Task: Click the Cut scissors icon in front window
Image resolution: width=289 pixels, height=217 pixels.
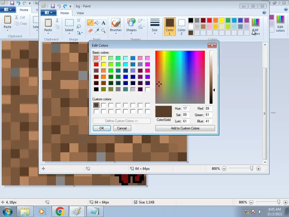Action: click(57, 20)
